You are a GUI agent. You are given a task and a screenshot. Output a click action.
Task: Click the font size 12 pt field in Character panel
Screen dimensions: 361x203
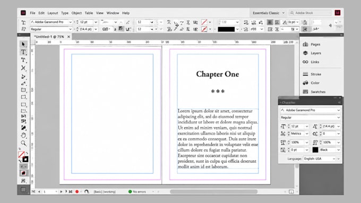(x=297, y=127)
